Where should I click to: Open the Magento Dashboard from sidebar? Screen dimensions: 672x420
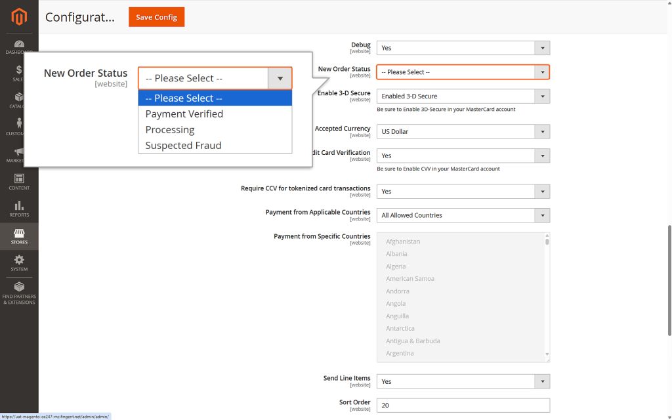point(19,45)
